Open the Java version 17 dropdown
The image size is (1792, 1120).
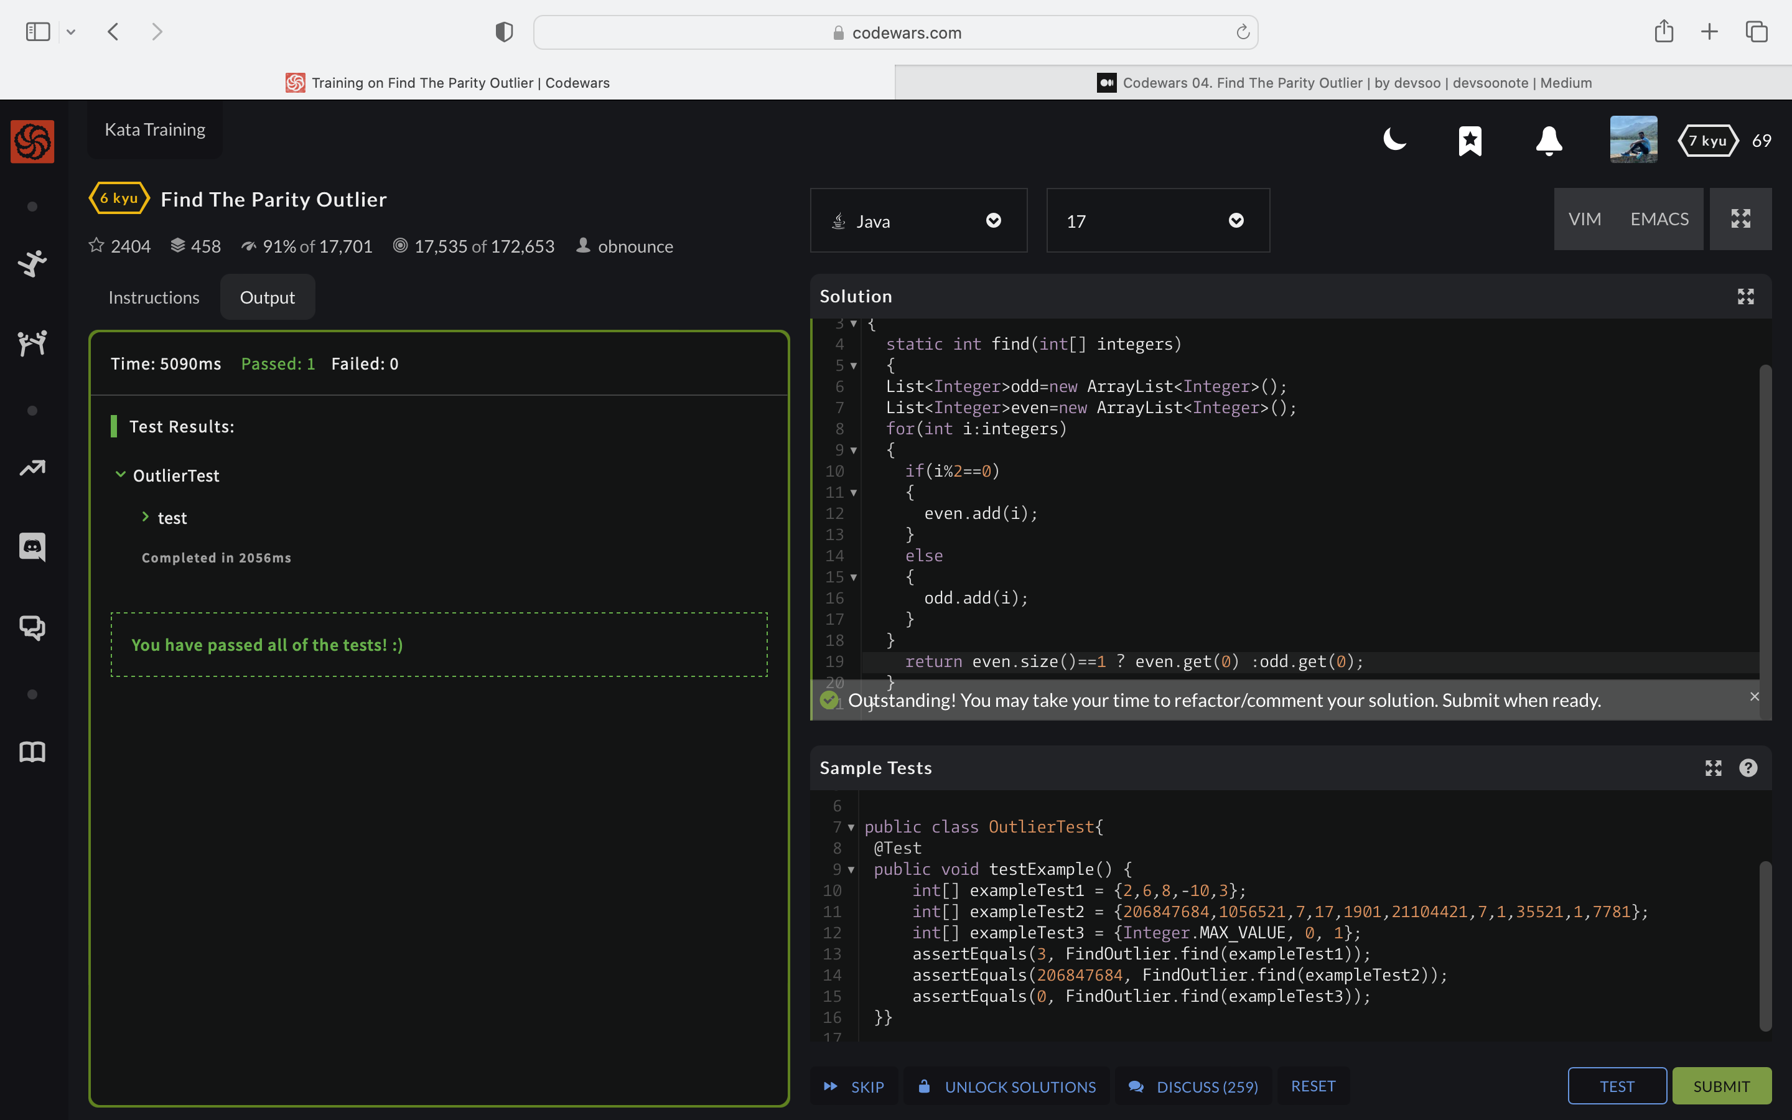(1157, 221)
